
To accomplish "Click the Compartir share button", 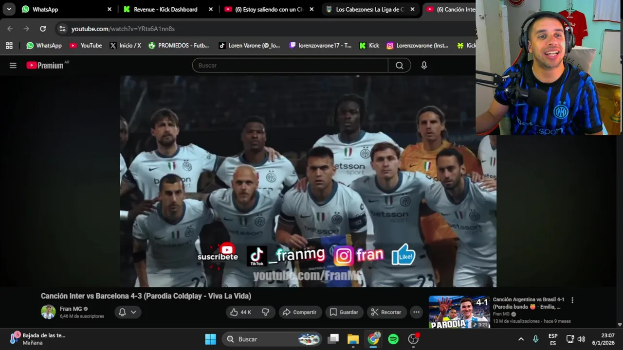I will point(300,312).
